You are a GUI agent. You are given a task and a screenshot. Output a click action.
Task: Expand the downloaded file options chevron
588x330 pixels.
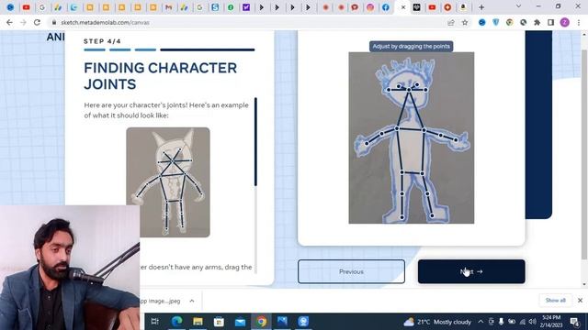coord(192,301)
